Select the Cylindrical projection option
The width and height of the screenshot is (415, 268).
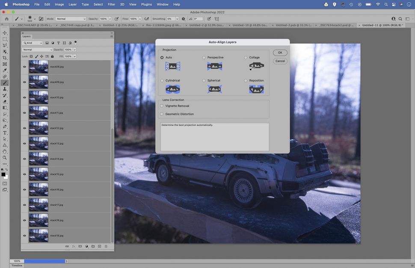[x=162, y=80]
